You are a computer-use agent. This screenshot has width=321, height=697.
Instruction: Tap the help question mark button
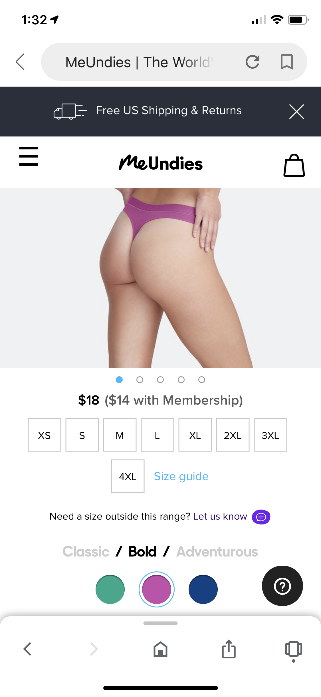pos(282,586)
